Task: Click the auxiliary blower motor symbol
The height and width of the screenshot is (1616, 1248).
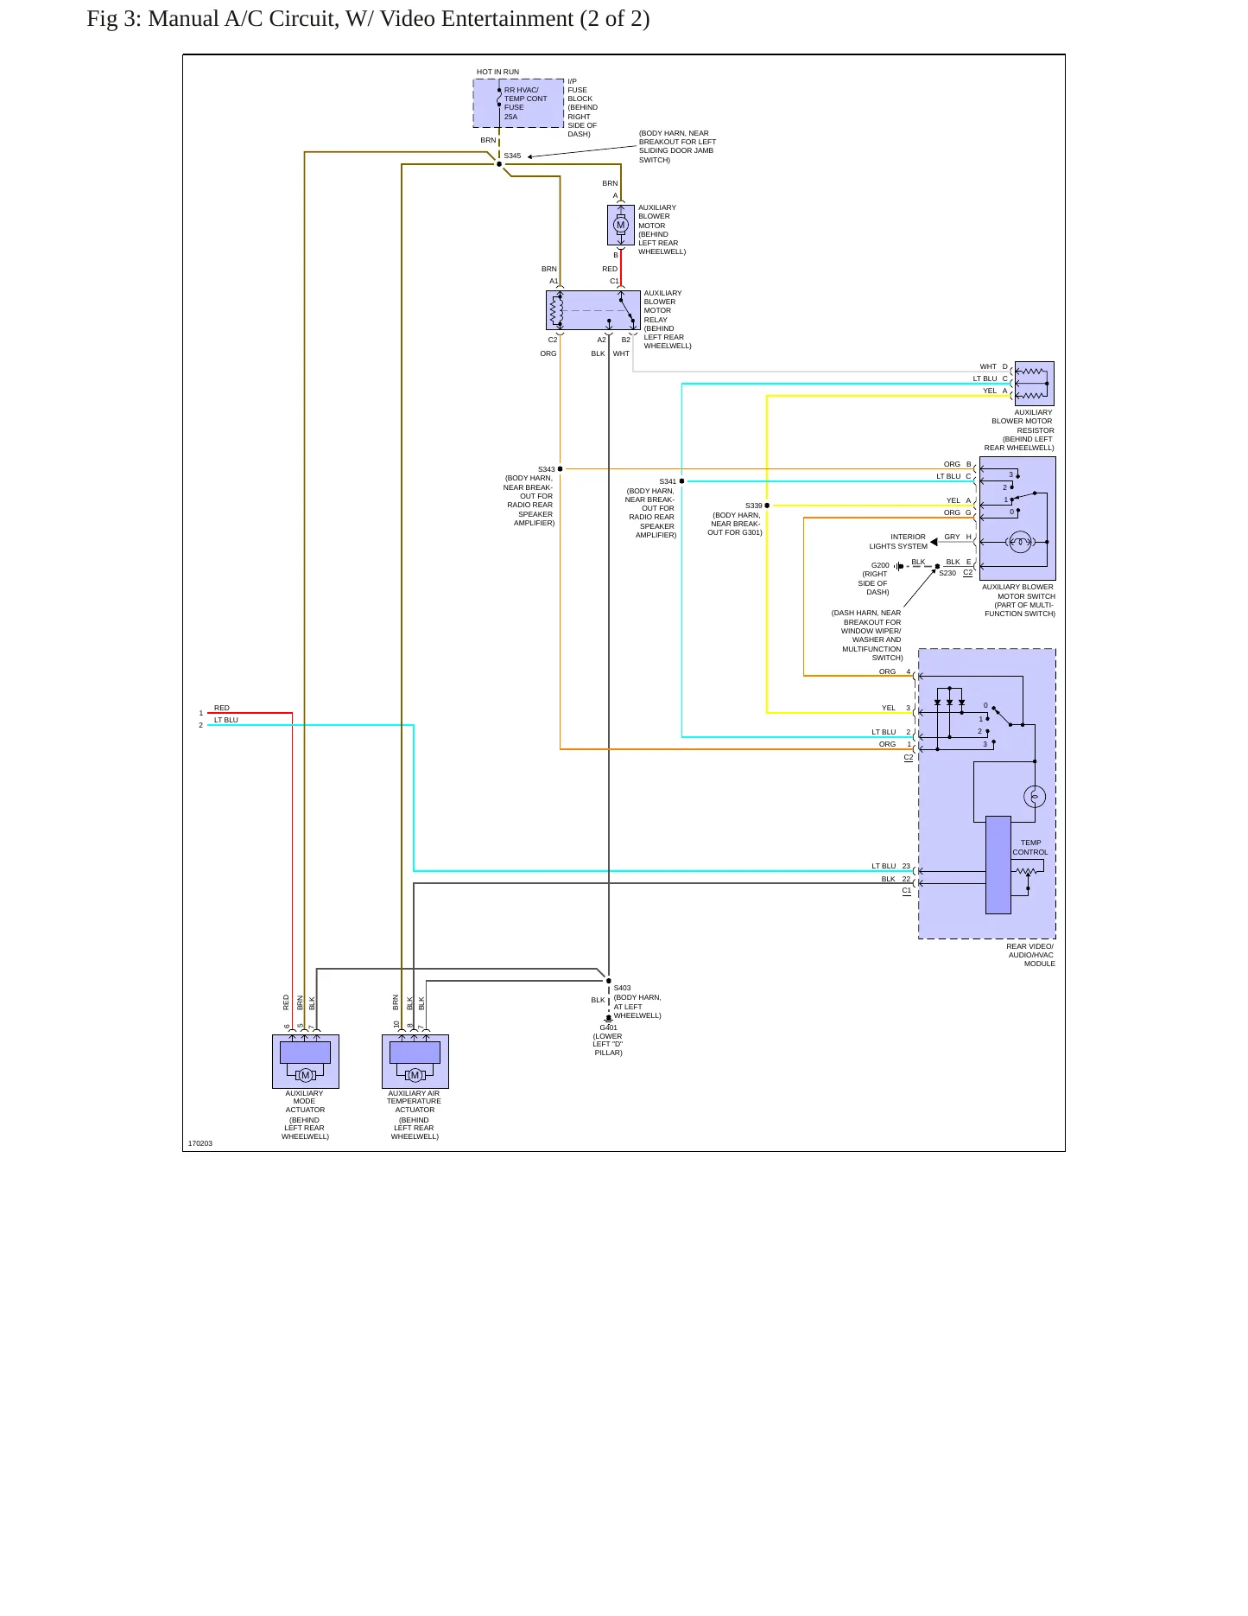Action: click(621, 225)
